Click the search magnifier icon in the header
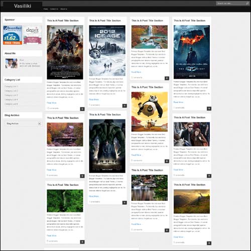This screenshot has width=251, height=251. point(247,3)
